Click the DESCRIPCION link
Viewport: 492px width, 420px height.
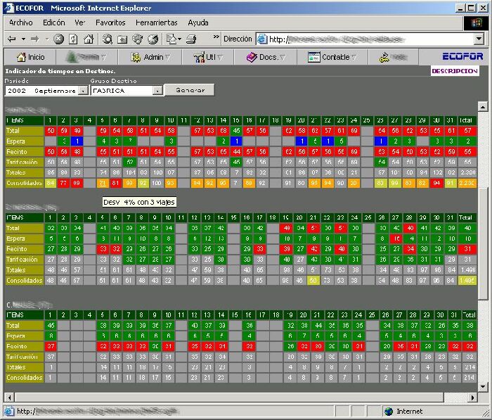pos(454,71)
